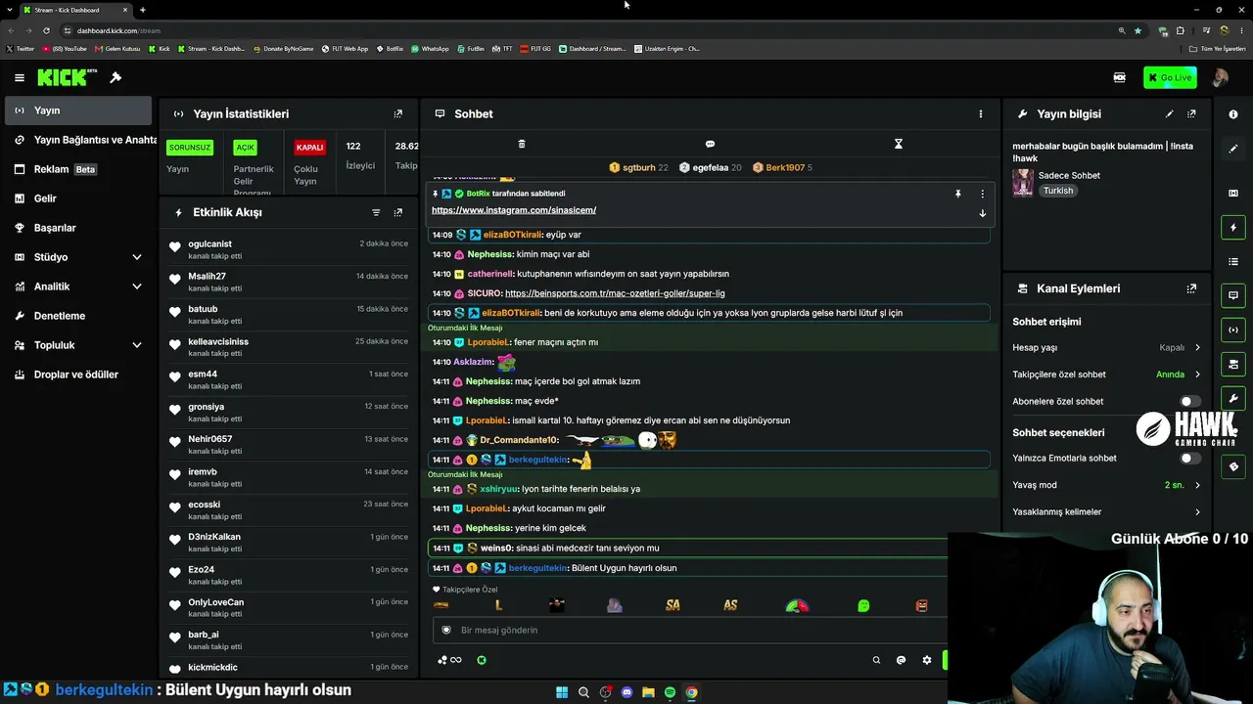1253x704 pixels.
Task: Expand the Analitik sidebar section
Action: [136, 286]
